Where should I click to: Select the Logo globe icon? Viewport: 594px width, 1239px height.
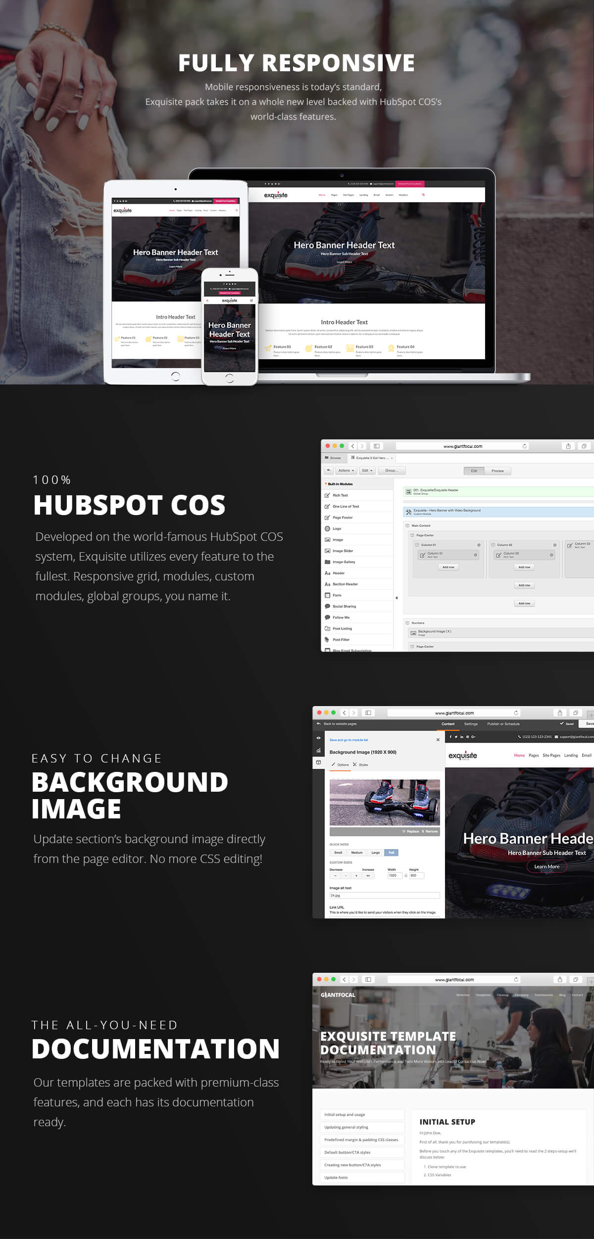(327, 528)
